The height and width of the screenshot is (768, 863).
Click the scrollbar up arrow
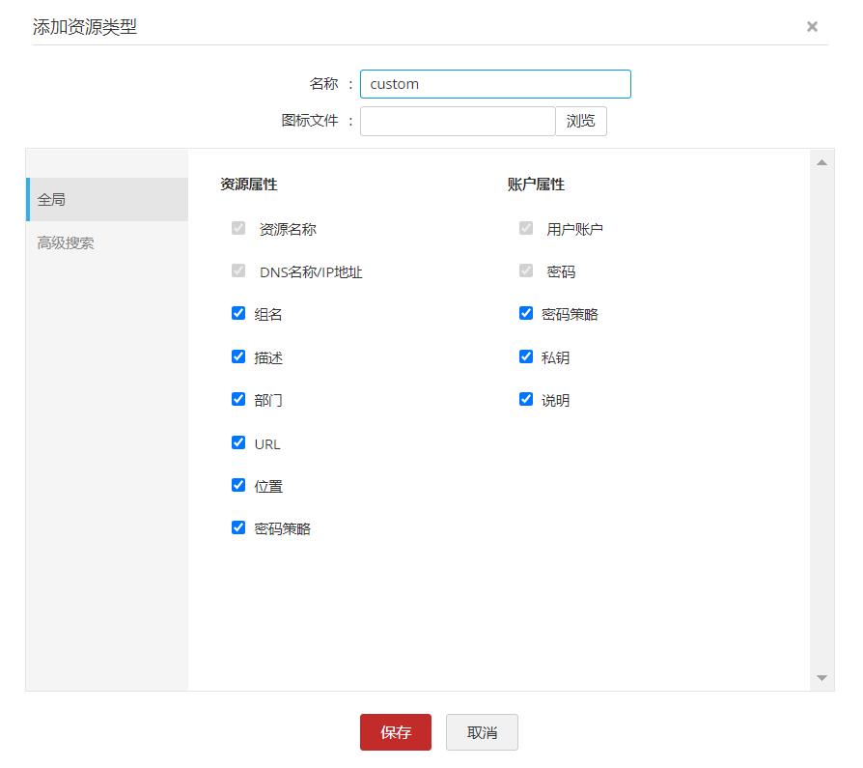tap(821, 162)
